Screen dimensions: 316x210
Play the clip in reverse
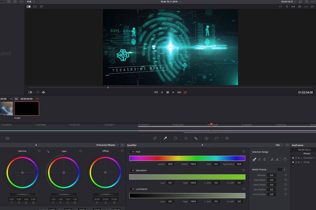click(x=162, y=92)
